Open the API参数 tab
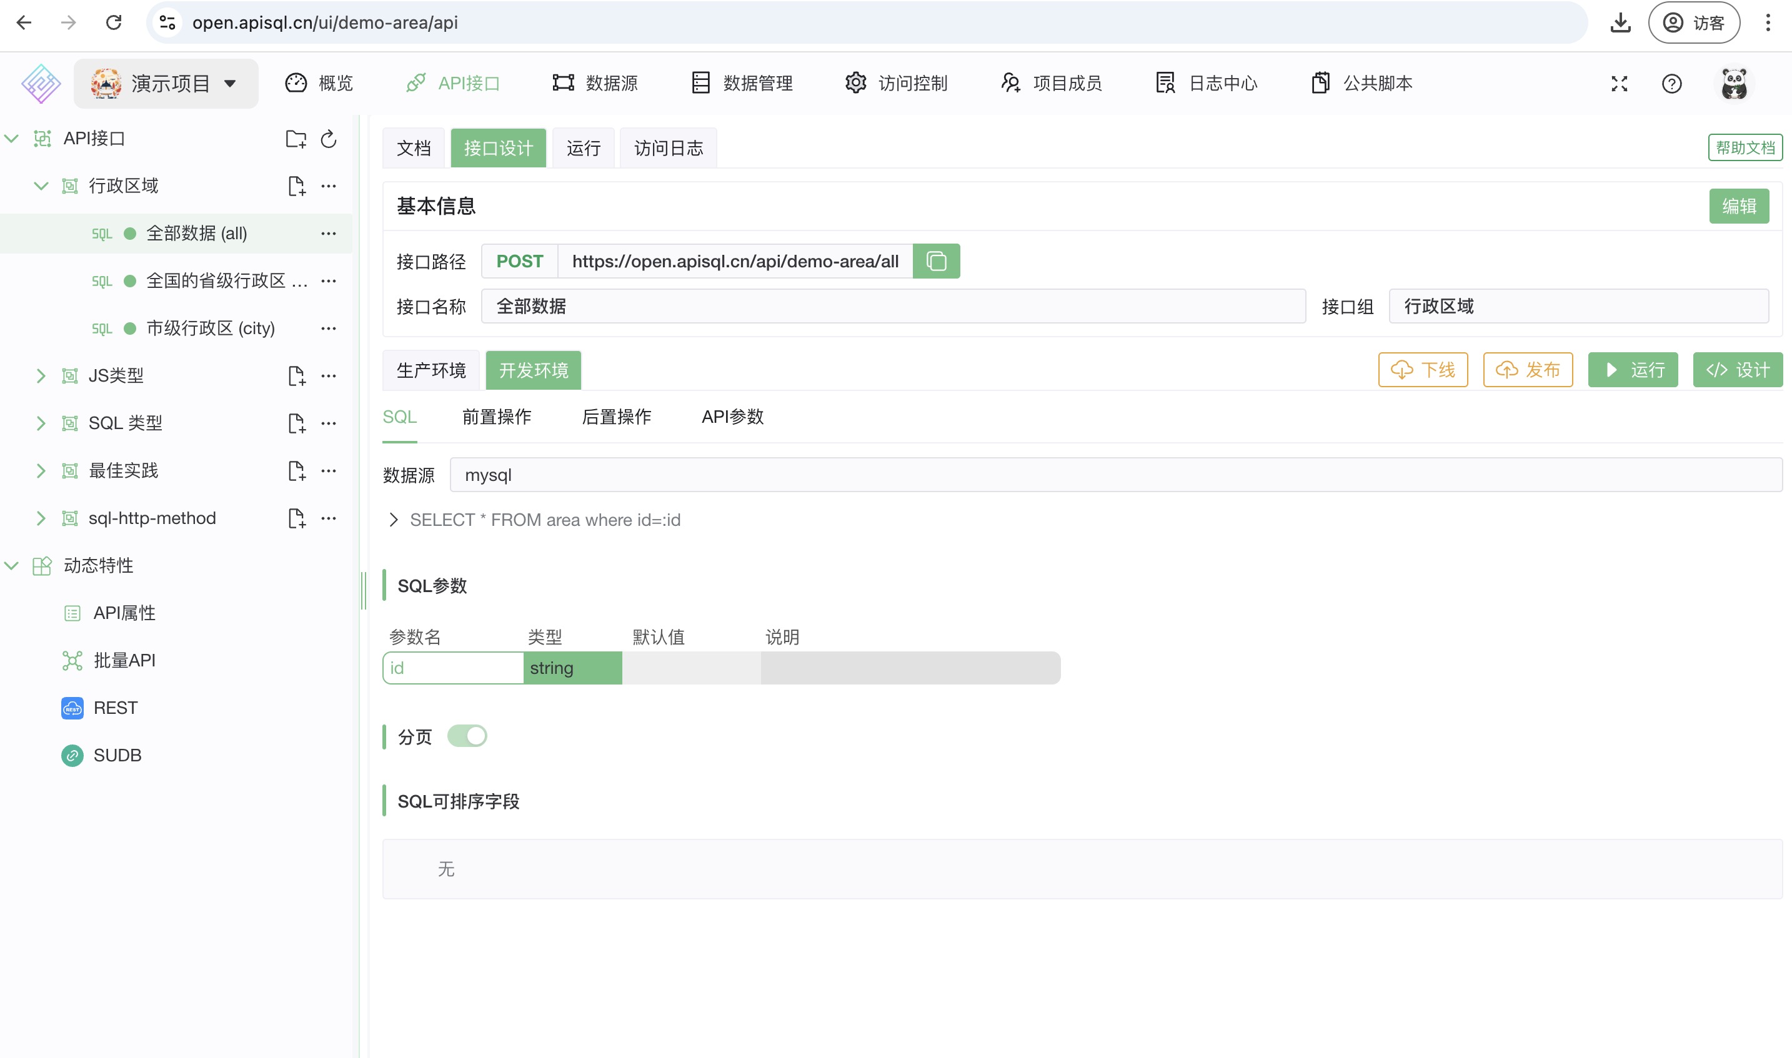Viewport: 1792px width, 1058px height. click(732, 417)
